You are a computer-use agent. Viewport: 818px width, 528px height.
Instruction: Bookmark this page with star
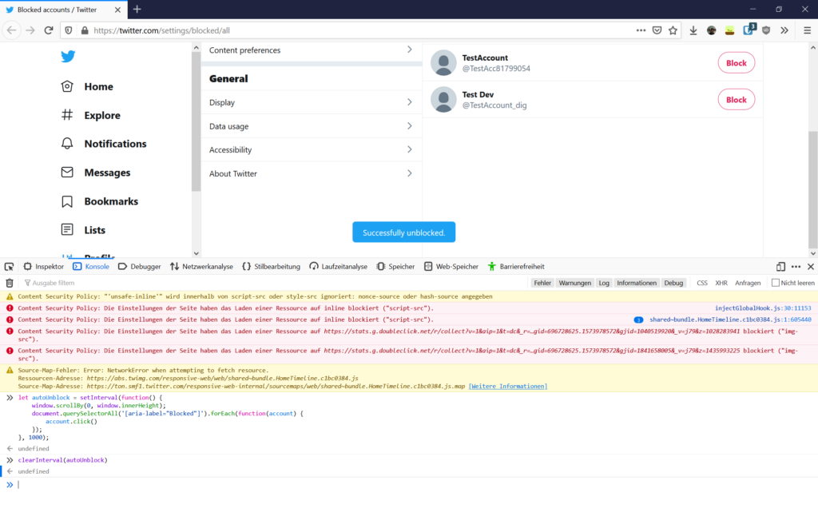tap(673, 30)
